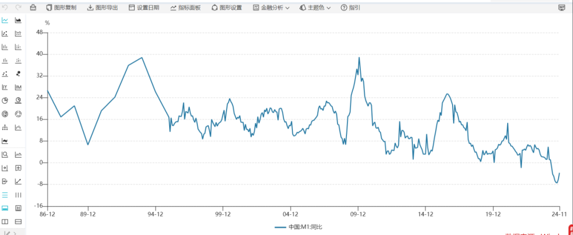This screenshot has height=235, width=573.
Task: Activate the chart zoom magnifier icon
Action: tap(5, 155)
